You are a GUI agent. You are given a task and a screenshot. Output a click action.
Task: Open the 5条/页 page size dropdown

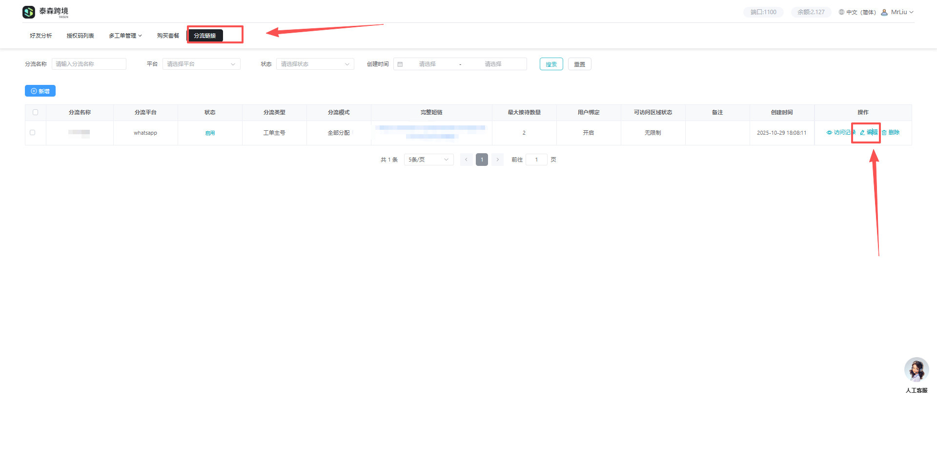428,160
